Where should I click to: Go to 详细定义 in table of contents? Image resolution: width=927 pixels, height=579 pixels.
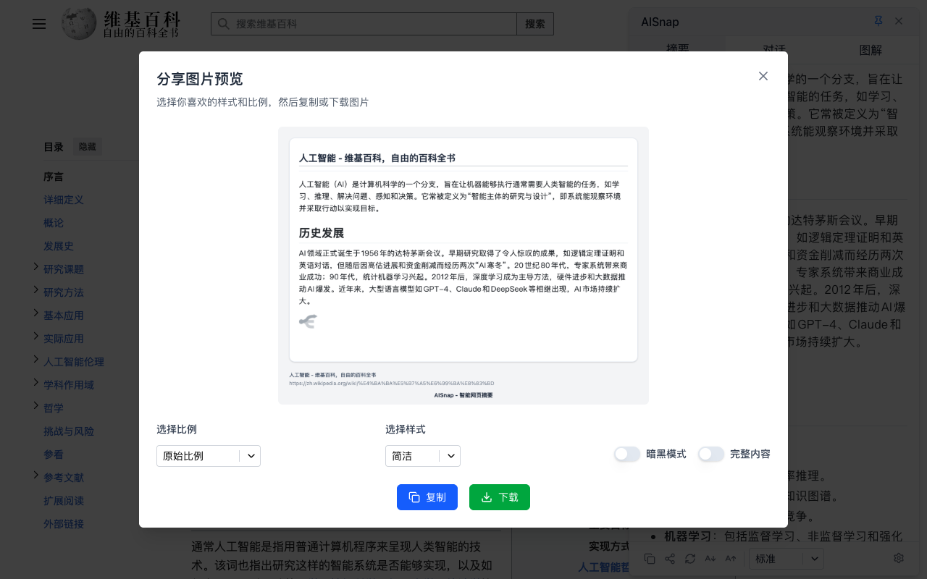point(64,200)
